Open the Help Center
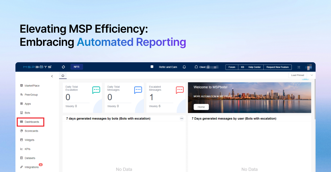 [x=255, y=67]
